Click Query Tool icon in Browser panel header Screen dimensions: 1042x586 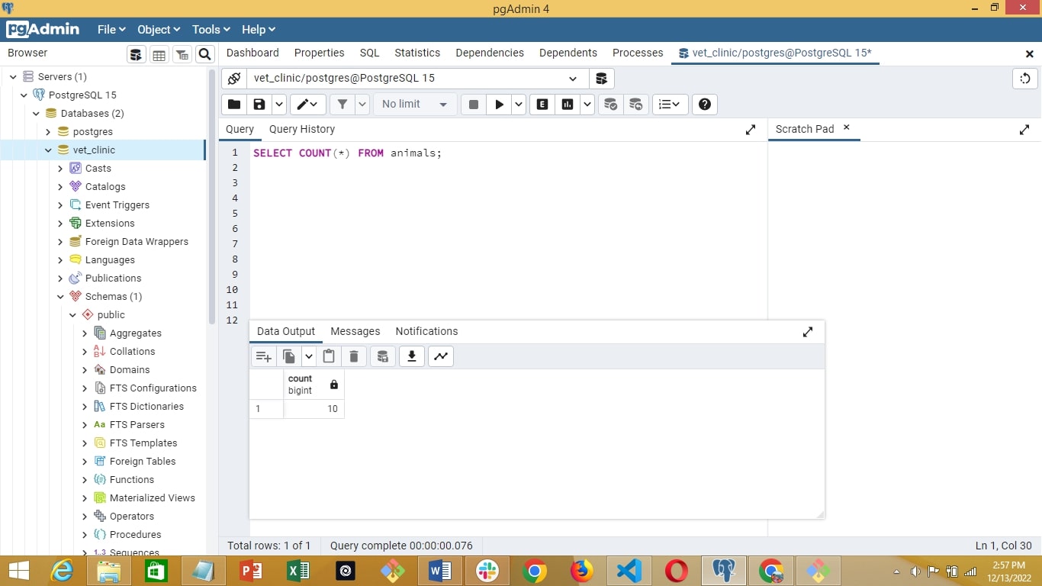click(x=136, y=54)
